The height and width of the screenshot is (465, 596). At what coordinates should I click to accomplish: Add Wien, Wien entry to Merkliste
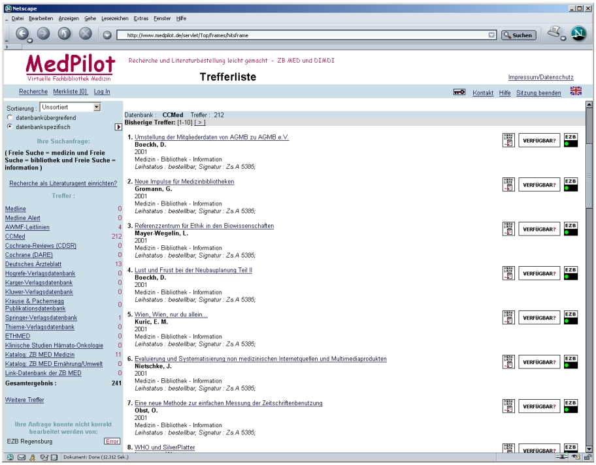(508, 318)
